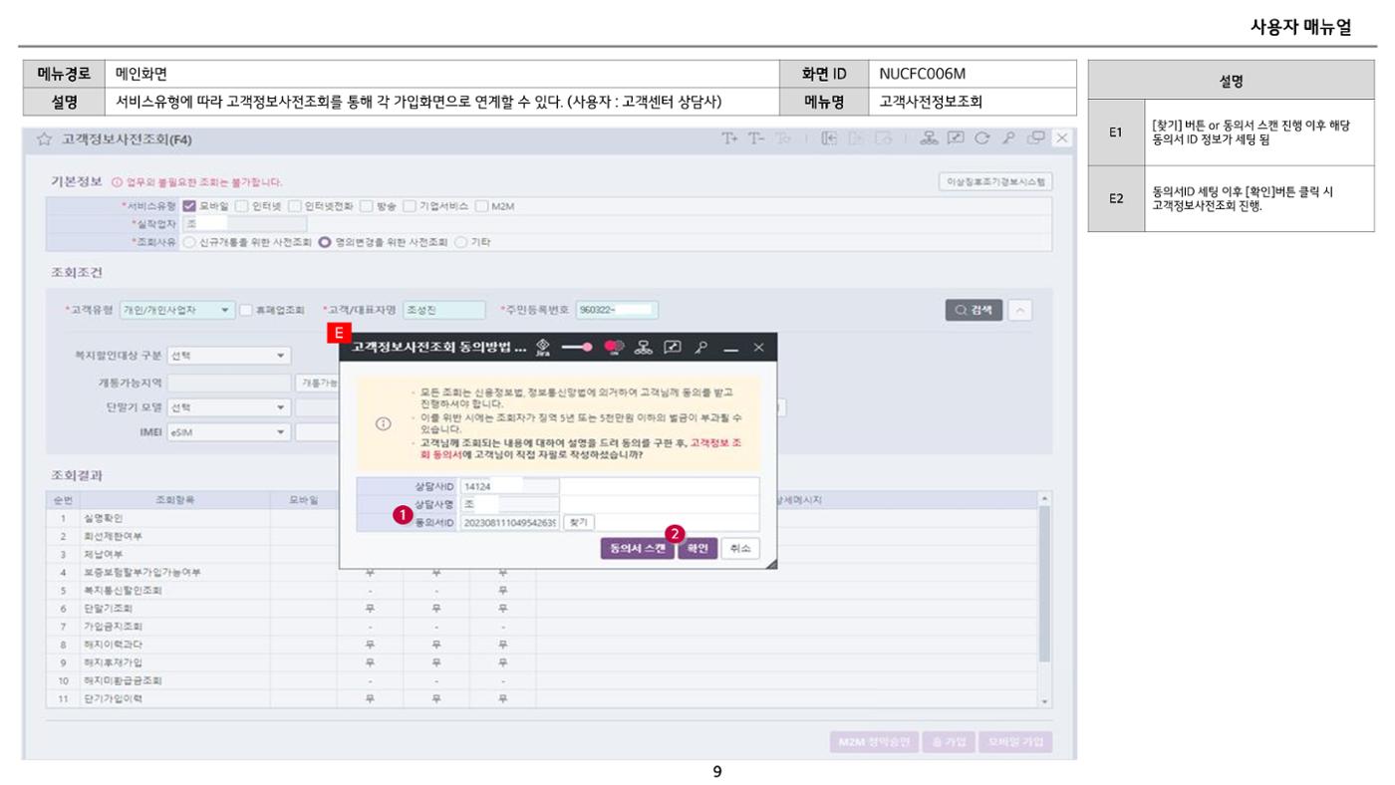Click the 찾기 button next to 동의서ID

pos(578,522)
